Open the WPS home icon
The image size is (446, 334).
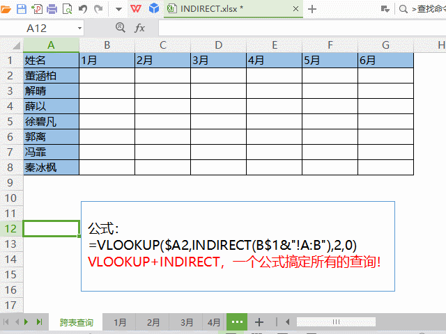[136, 9]
